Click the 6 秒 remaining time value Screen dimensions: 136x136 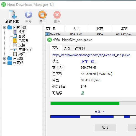(x=84, y=87)
